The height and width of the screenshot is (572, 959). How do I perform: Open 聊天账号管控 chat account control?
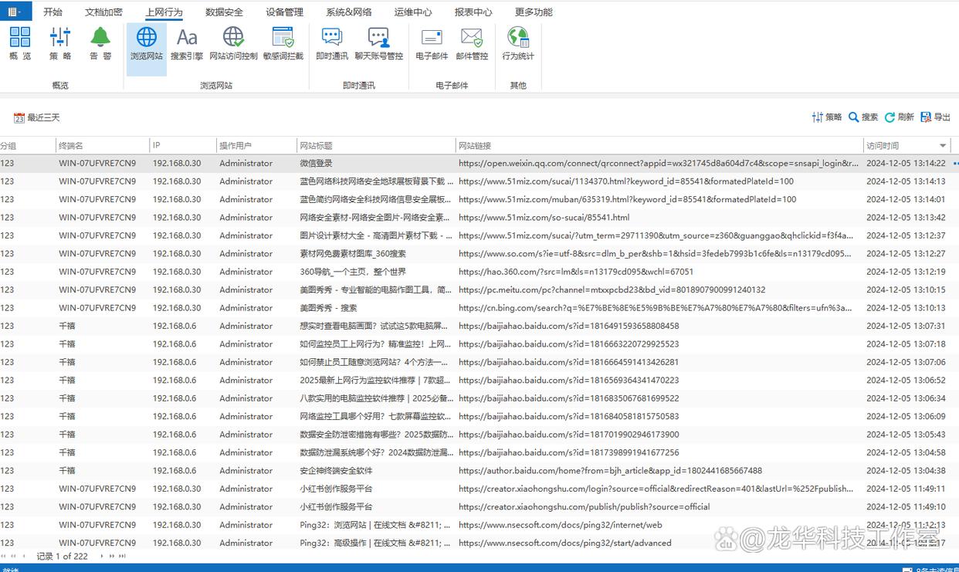click(x=378, y=44)
